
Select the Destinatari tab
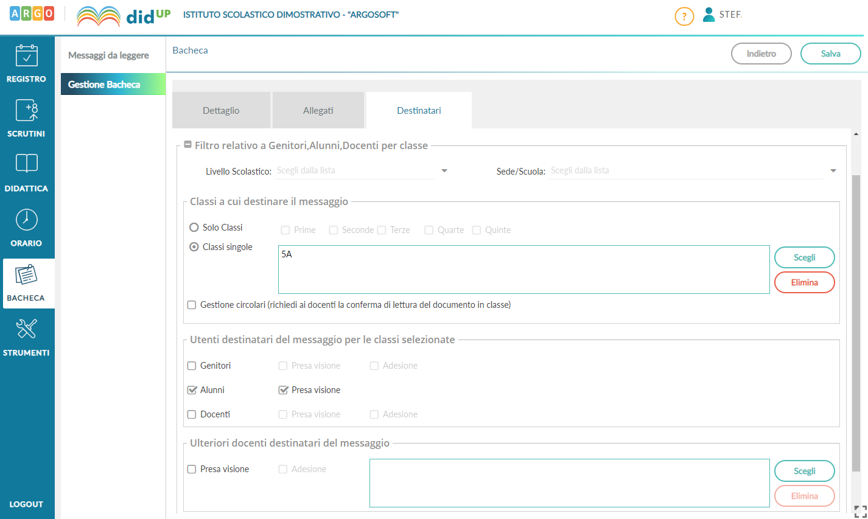click(419, 110)
